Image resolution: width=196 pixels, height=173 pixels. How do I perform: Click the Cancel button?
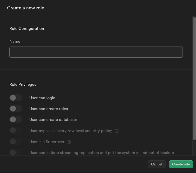[x=156, y=164]
